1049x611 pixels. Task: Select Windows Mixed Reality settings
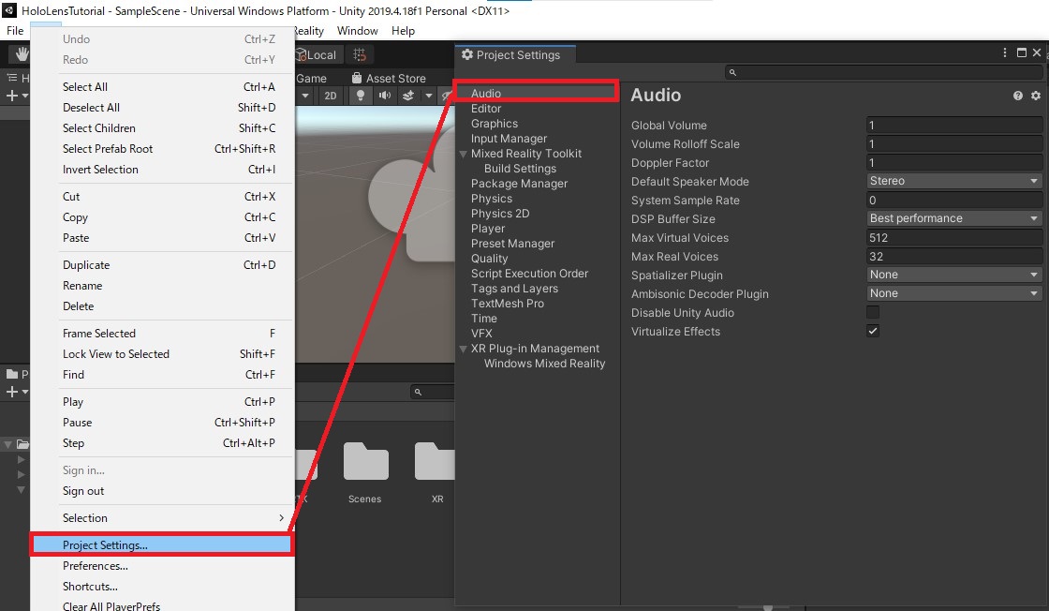(x=544, y=364)
